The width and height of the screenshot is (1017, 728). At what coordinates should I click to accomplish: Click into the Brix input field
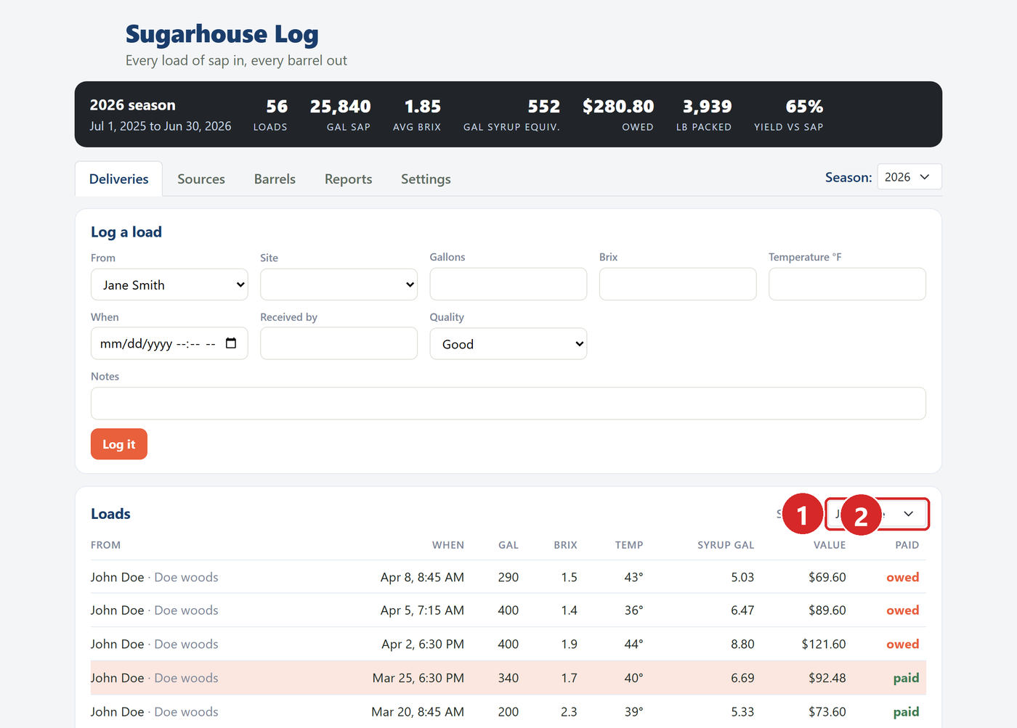pos(678,284)
